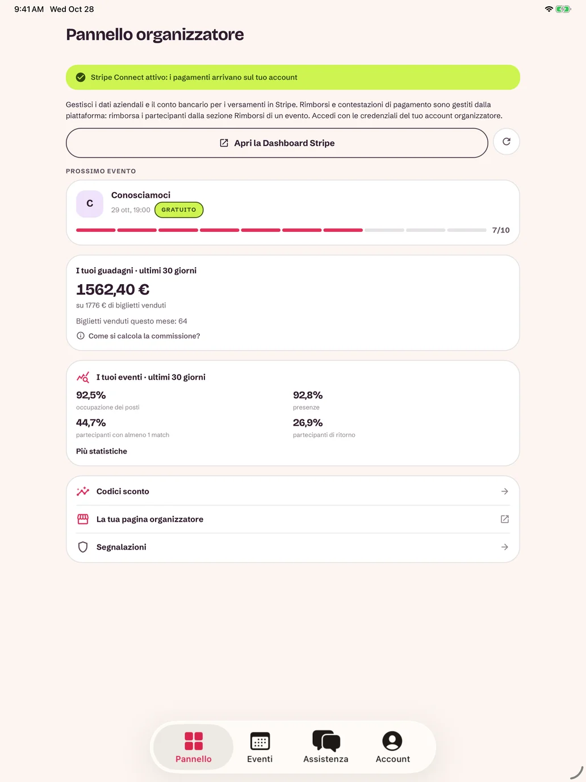Click external link icon for organizer page
This screenshot has height=782, width=586.
pyautogui.click(x=505, y=519)
